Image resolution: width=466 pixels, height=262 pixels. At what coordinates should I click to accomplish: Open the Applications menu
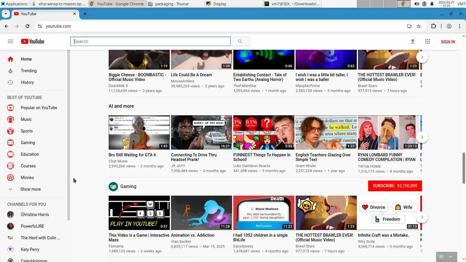tap(15, 4)
